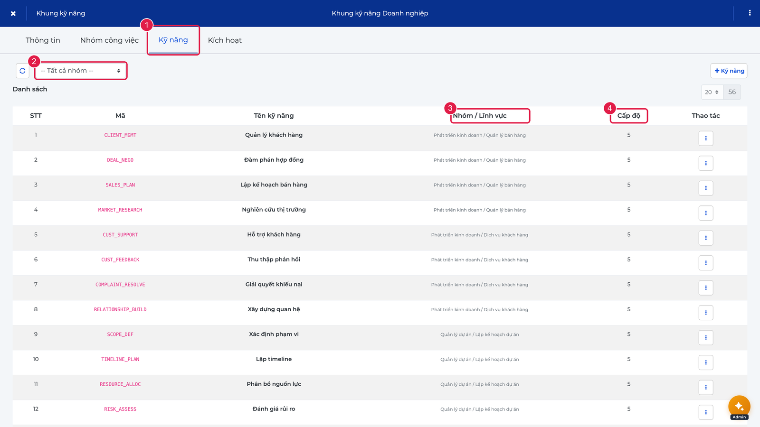
Task: Select the Kỹ năng tab
Action: (173, 40)
